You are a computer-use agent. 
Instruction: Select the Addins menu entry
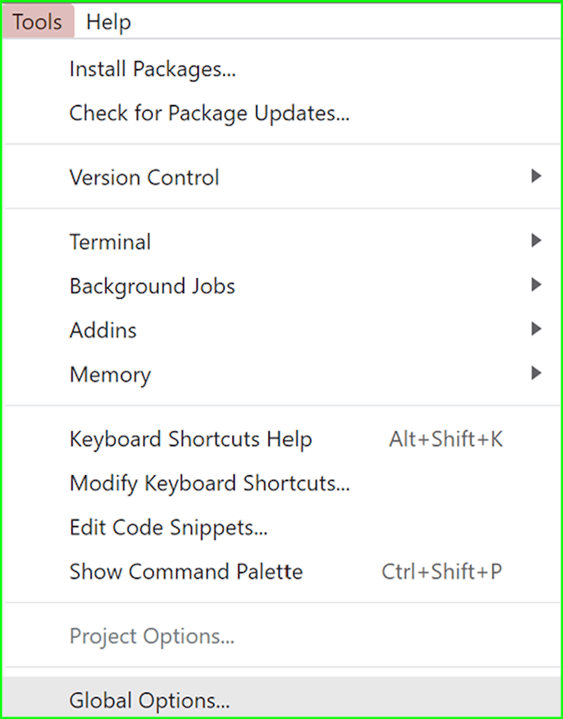(x=103, y=329)
